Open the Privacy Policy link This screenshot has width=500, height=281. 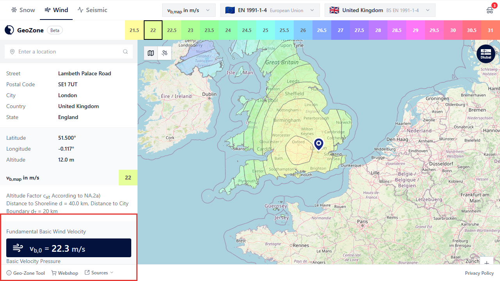tap(479, 273)
